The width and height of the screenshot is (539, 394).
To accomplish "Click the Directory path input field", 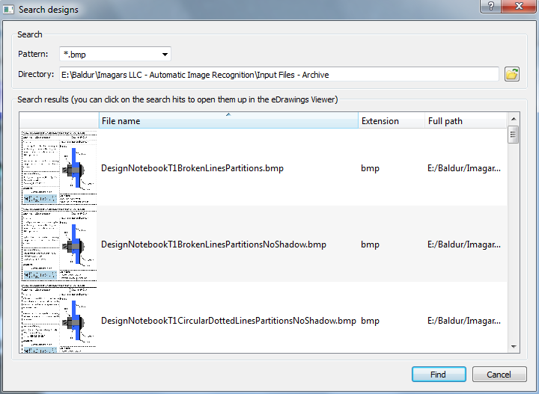I will (278, 74).
